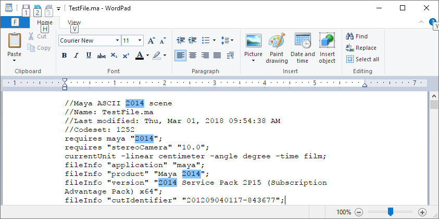
Task: Apply strikethrough formatting
Action: pos(102,56)
